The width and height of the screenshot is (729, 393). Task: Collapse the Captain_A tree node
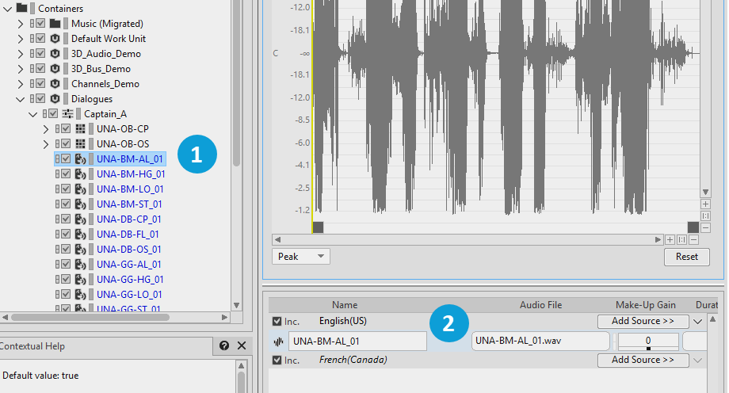point(33,113)
